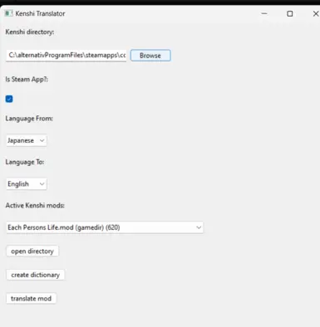
Task: Click the 'Active Kenshi mods:' label
Action: pyautogui.click(x=35, y=205)
